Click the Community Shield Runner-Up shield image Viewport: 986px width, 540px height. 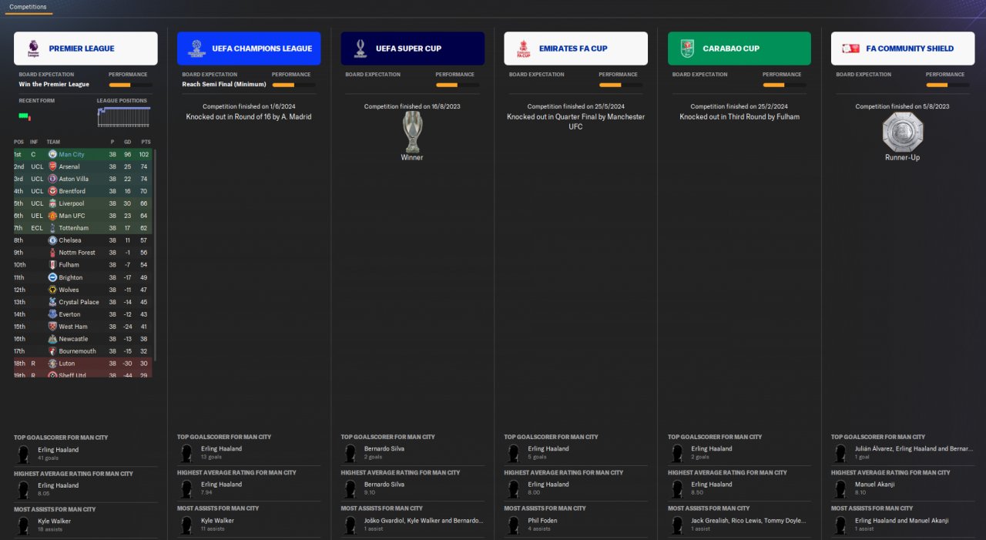click(x=902, y=132)
